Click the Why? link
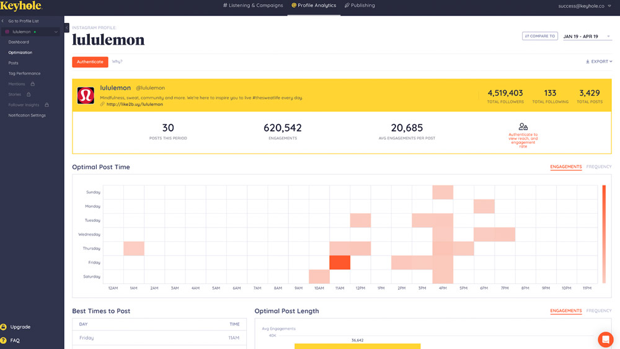 point(117,61)
